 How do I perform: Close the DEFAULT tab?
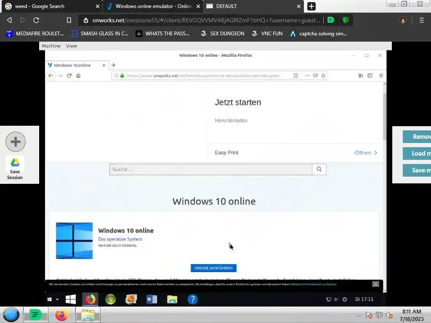(x=299, y=6)
